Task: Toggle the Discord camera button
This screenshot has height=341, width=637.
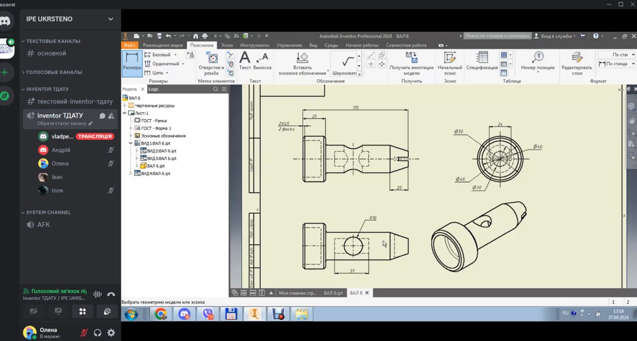Action: [33, 311]
